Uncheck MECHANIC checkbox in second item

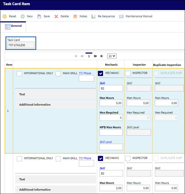100,158
